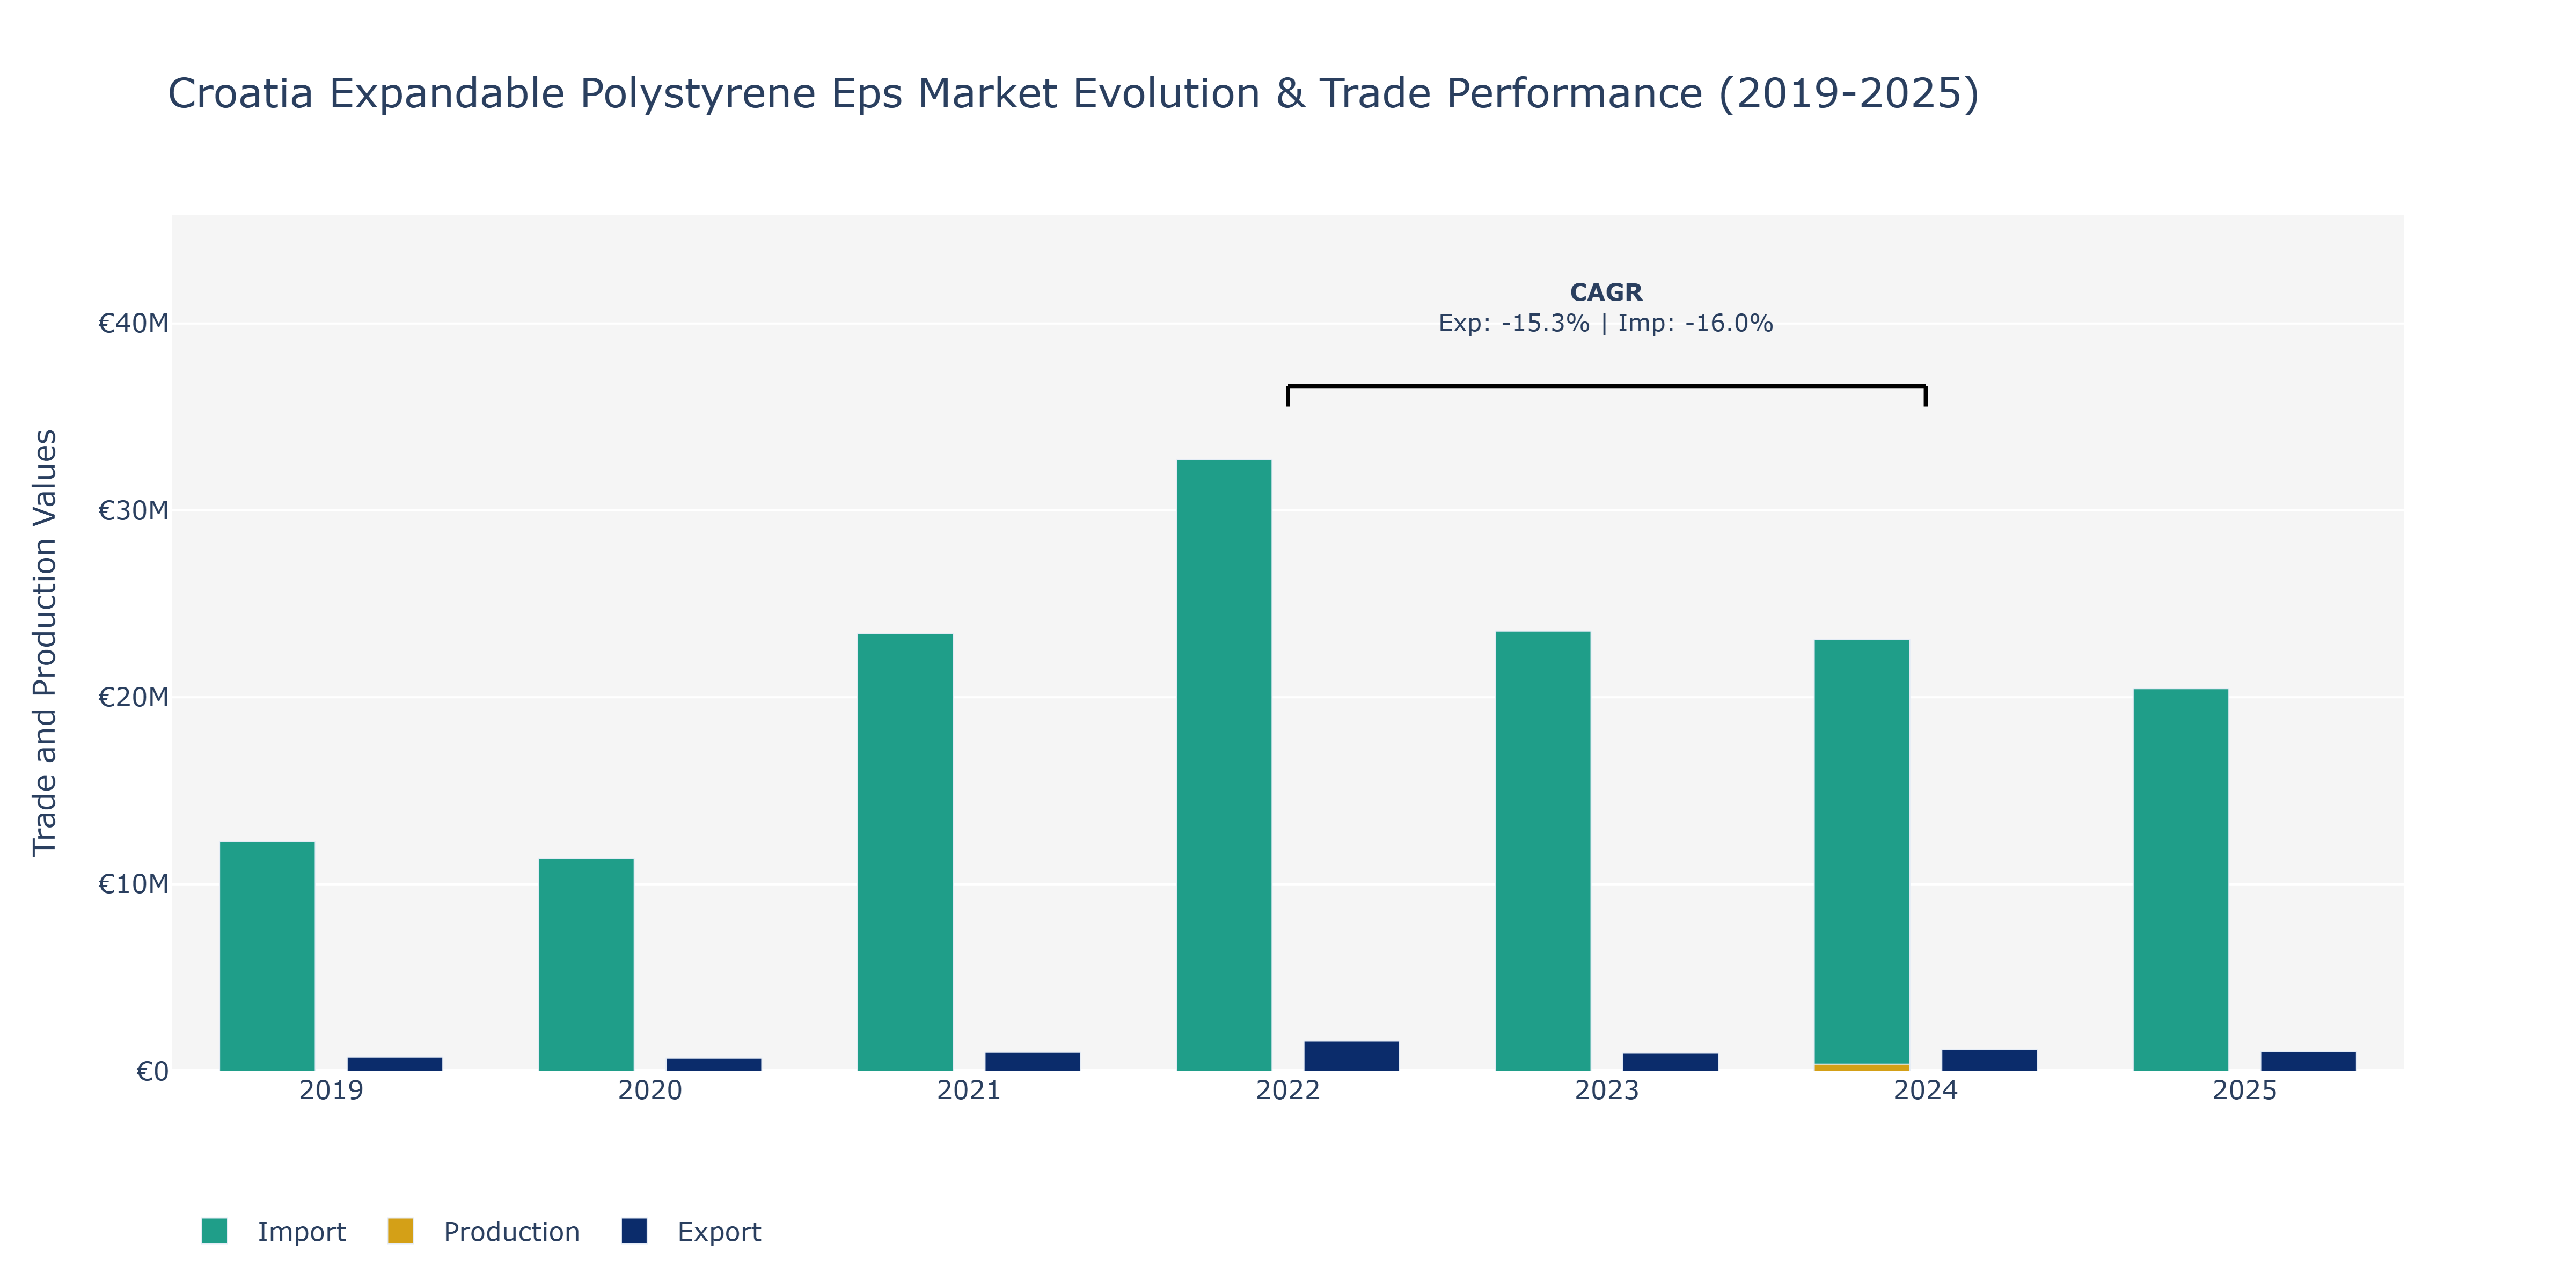The height and width of the screenshot is (1288, 2576).
Task: Select the 2019 Import bar
Action: [x=267, y=956]
